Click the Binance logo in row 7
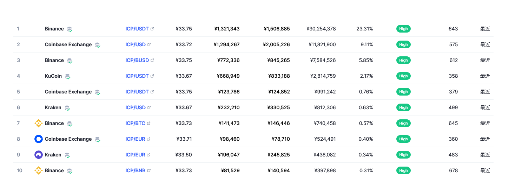 click(39, 123)
